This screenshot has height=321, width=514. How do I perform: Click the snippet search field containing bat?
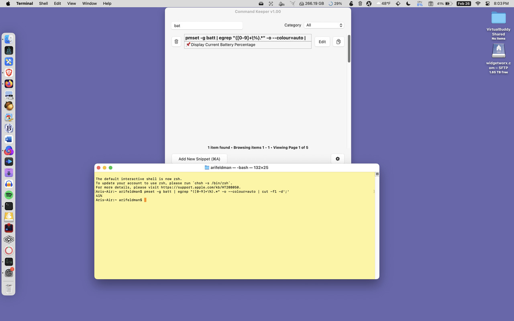[207, 25]
